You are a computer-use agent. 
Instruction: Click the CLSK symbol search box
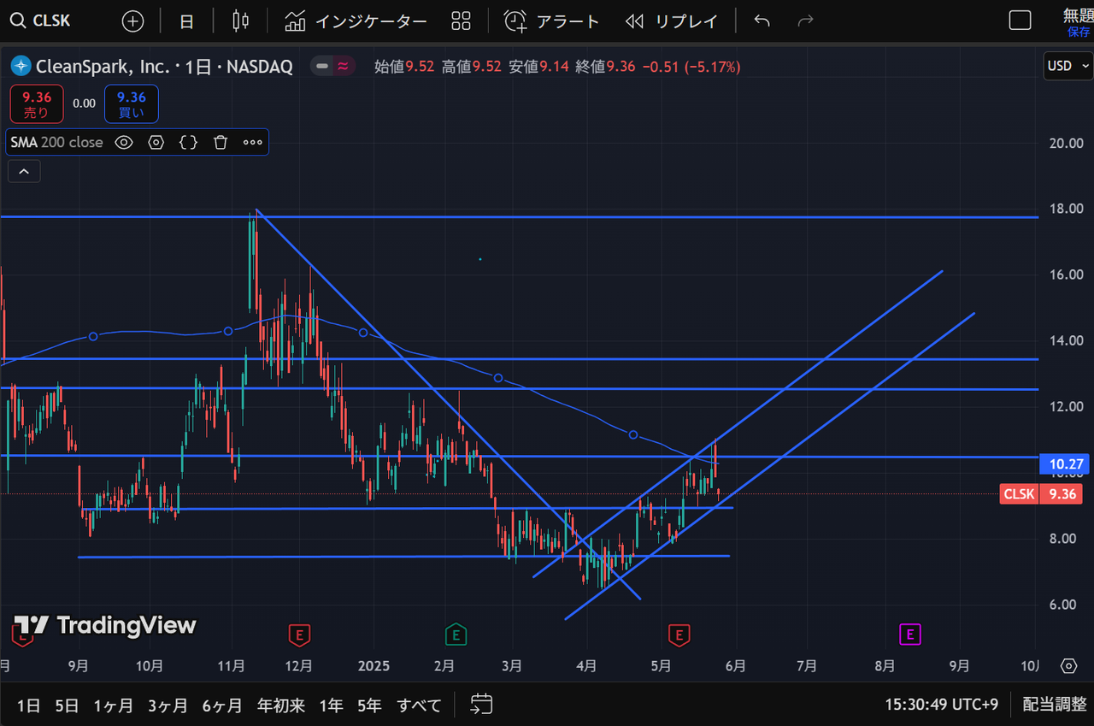point(51,21)
